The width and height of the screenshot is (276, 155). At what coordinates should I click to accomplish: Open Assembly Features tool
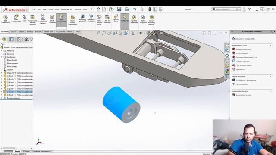pyautogui.click(x=82, y=19)
